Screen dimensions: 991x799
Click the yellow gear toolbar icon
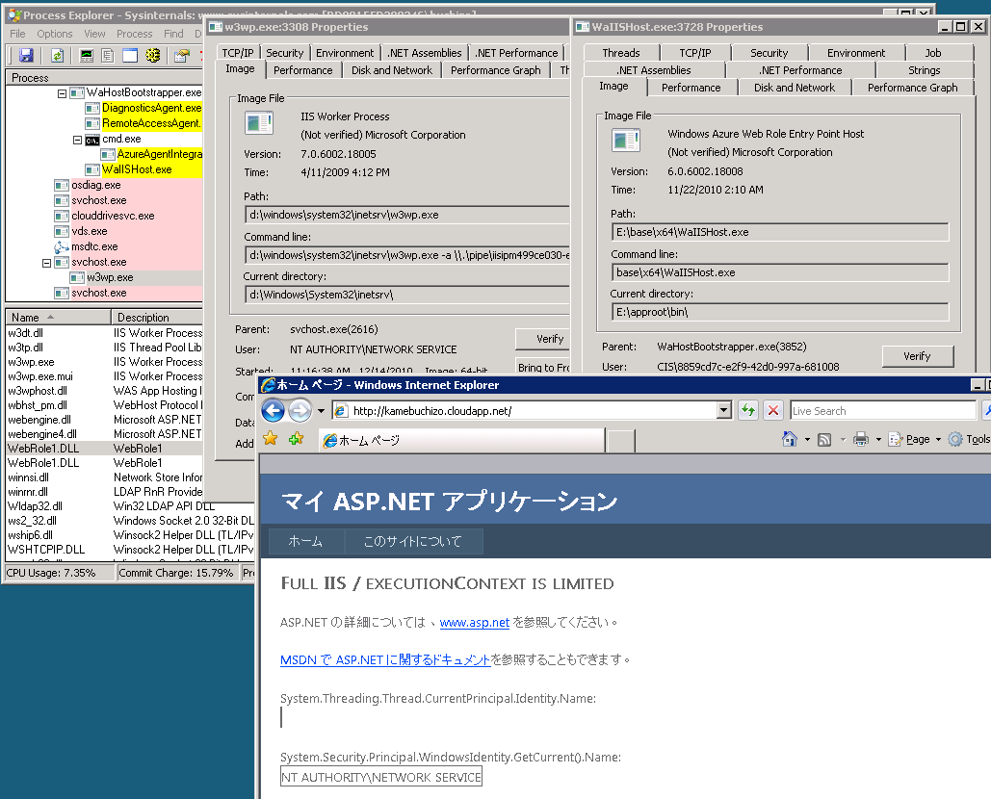pos(152,56)
